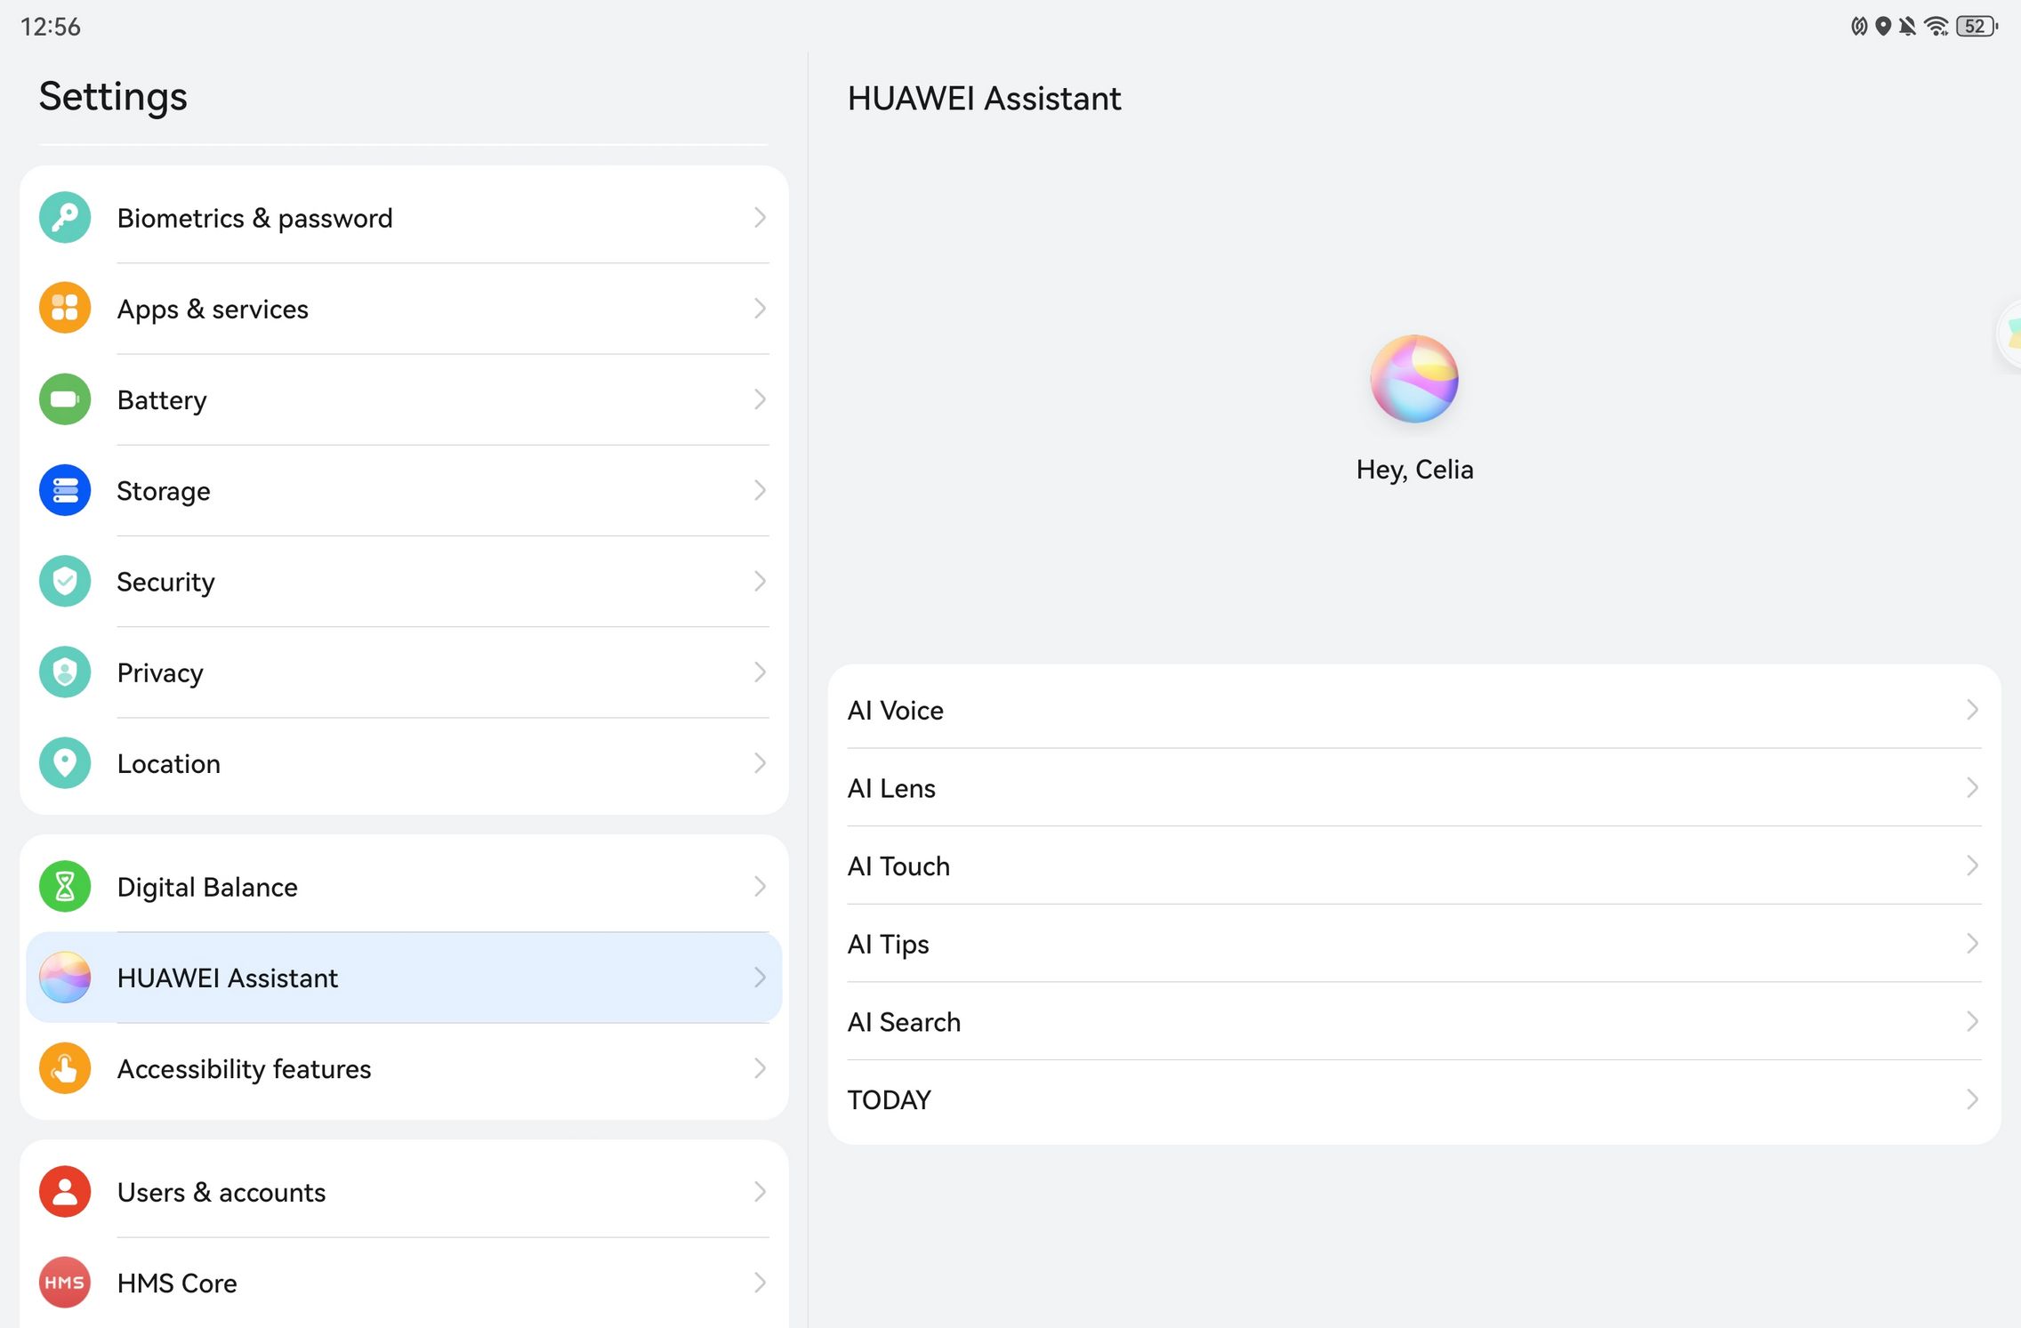Viewport: 2021px width, 1328px height.
Task: Open the Privacy settings entry
Action: pyautogui.click(x=404, y=672)
